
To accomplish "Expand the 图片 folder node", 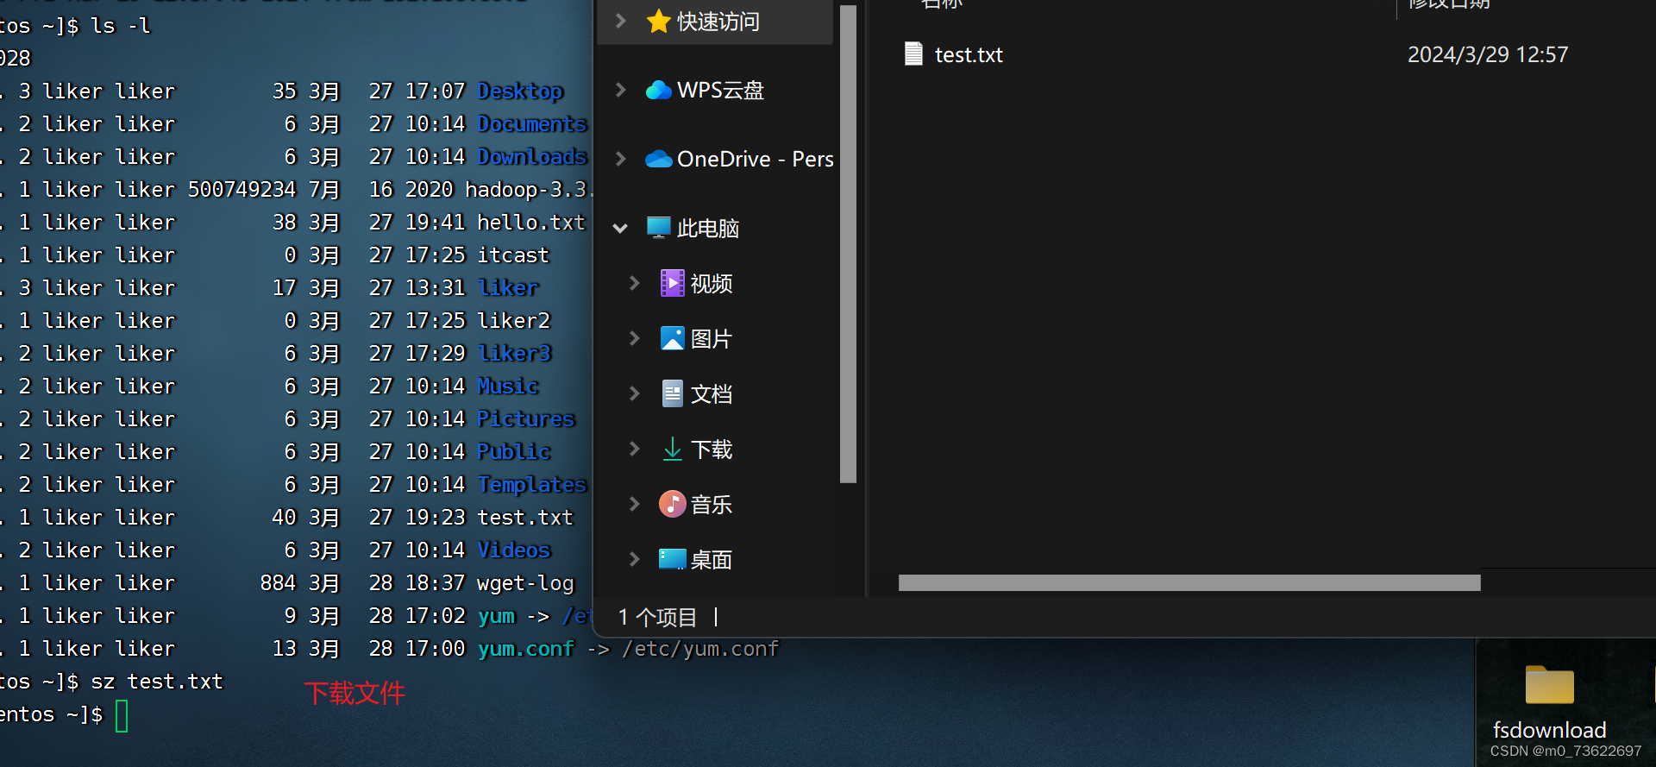I will [634, 338].
